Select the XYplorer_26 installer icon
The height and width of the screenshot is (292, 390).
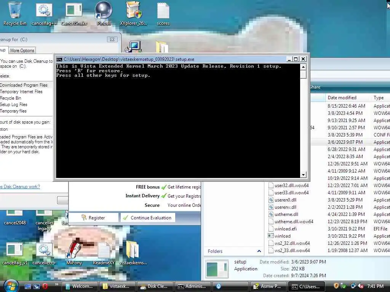pyautogui.click(x=133, y=14)
